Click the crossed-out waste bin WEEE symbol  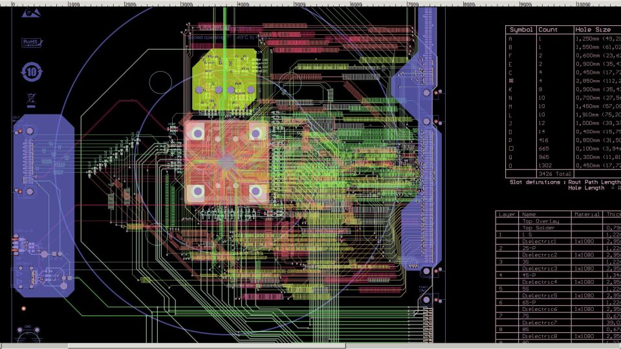(31, 100)
